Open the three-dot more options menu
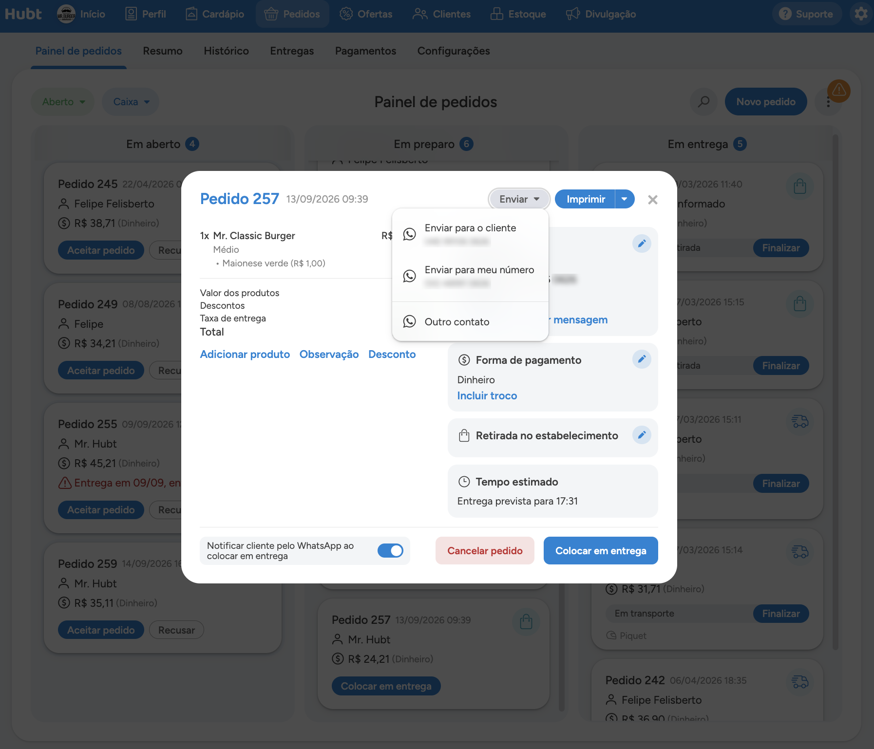 click(x=828, y=102)
